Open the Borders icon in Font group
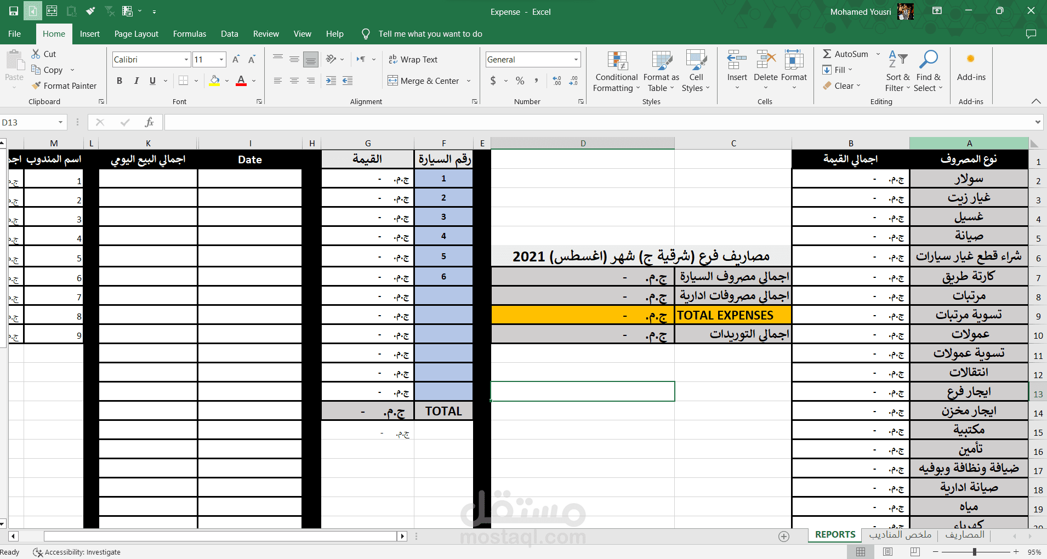1047x559 pixels. point(184,81)
